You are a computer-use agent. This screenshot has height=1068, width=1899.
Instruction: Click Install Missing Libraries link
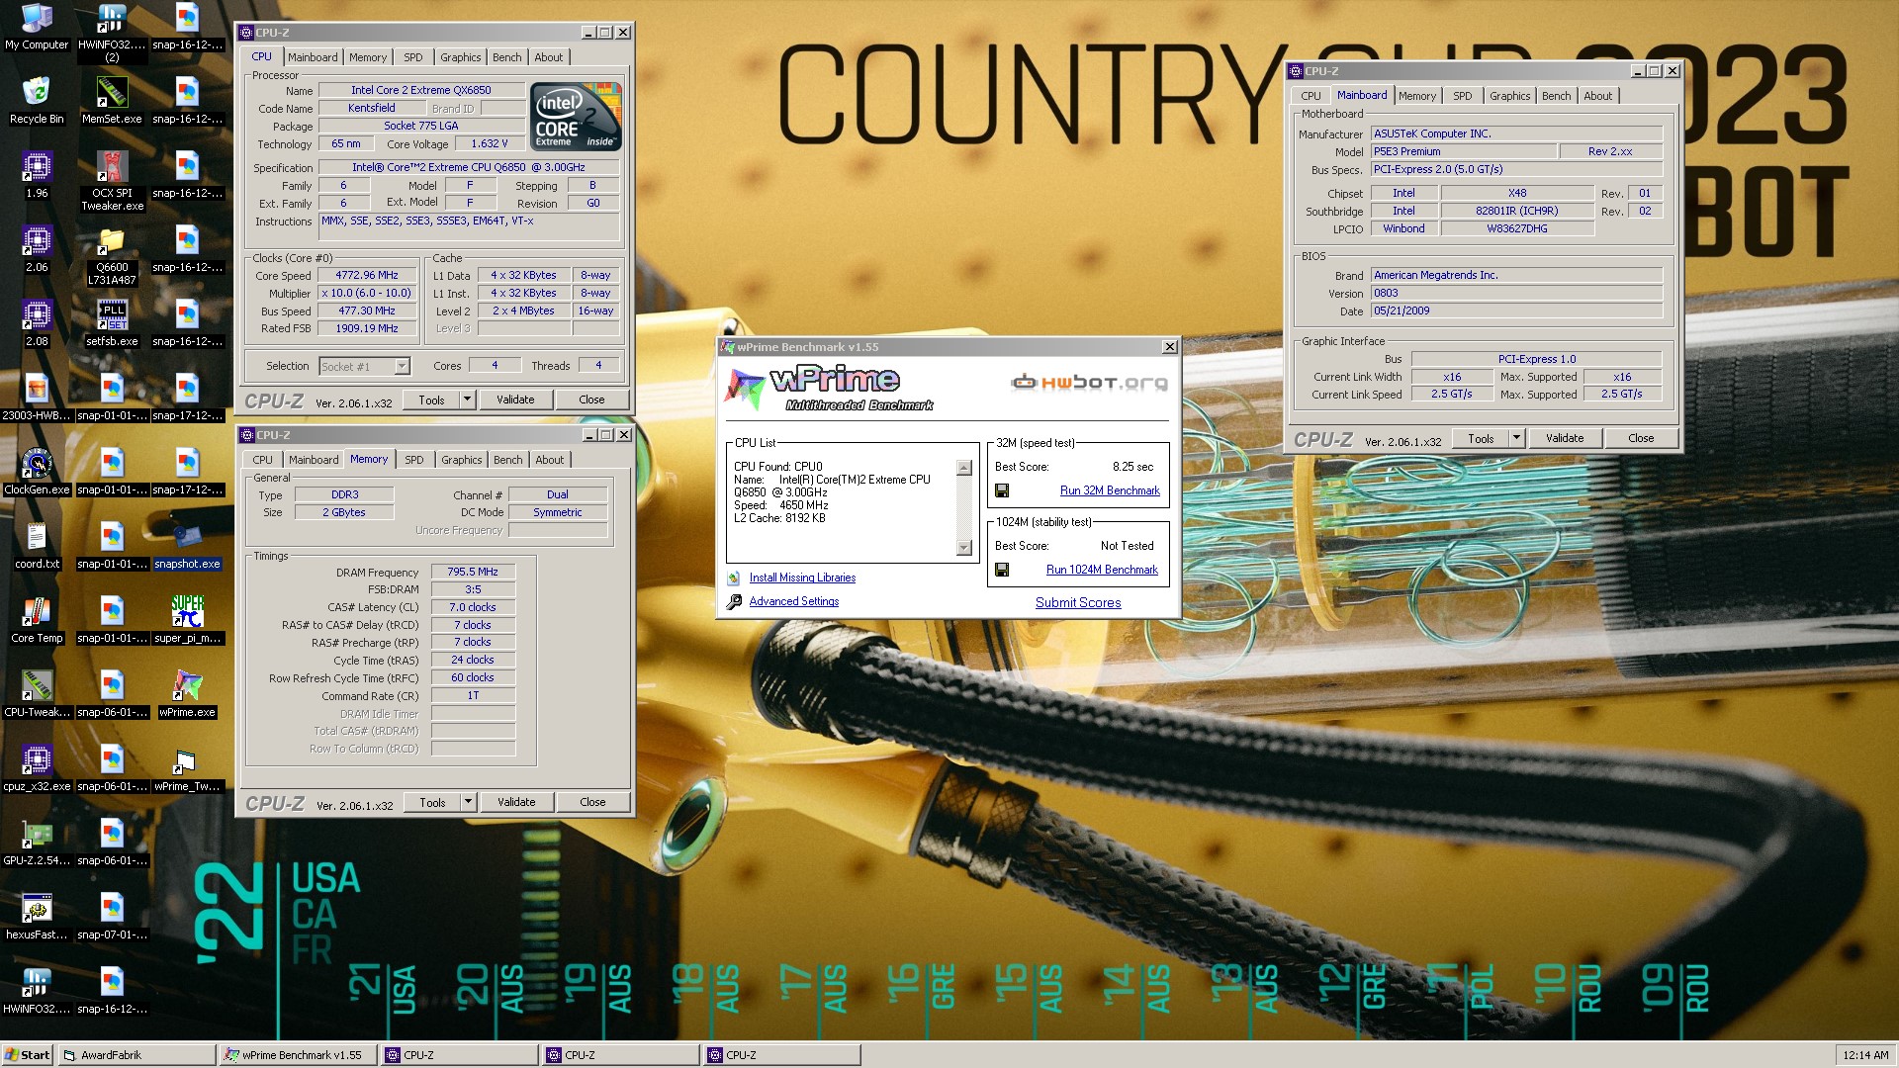(x=802, y=578)
